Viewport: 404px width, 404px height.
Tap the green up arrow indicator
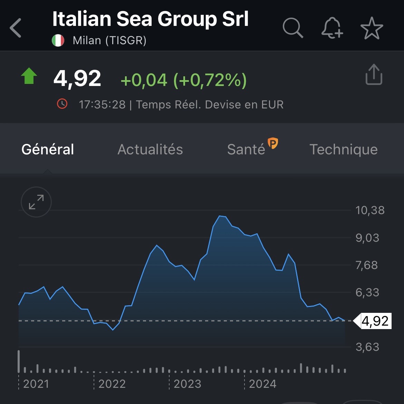click(x=29, y=76)
